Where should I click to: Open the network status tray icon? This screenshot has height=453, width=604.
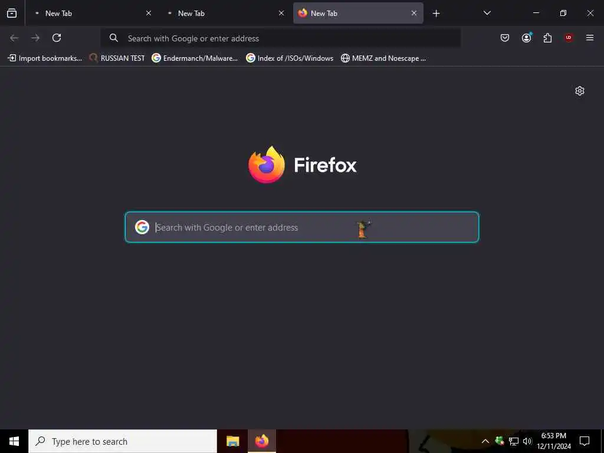click(514, 441)
